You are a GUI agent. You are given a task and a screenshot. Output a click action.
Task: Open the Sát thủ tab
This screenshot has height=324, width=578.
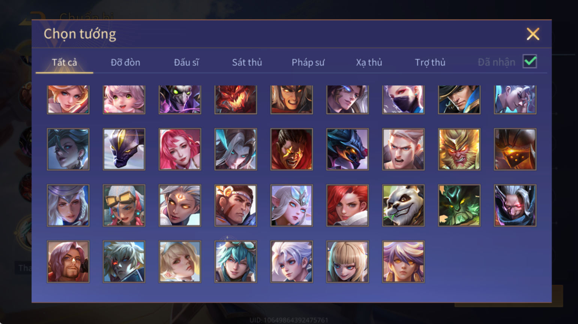click(247, 62)
